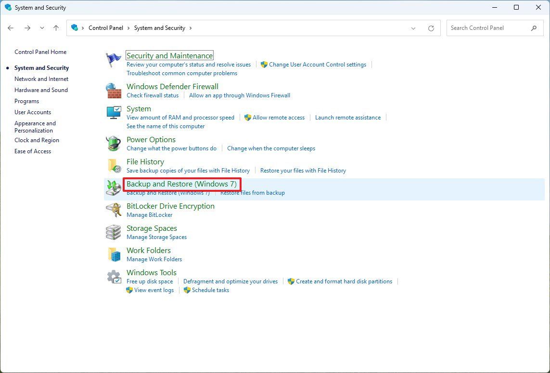
Task: Click the Windows Tools icon
Action: click(x=113, y=276)
